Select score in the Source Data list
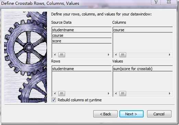This screenshot has width=179, height=125. click(x=82, y=41)
